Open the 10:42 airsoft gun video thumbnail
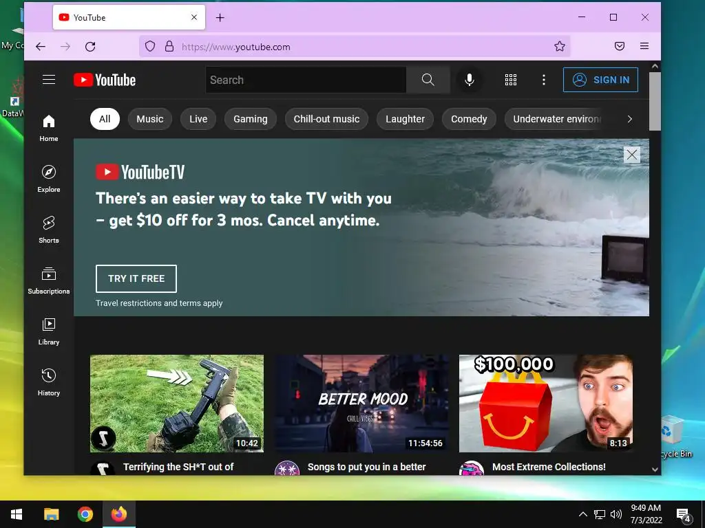 [177, 403]
